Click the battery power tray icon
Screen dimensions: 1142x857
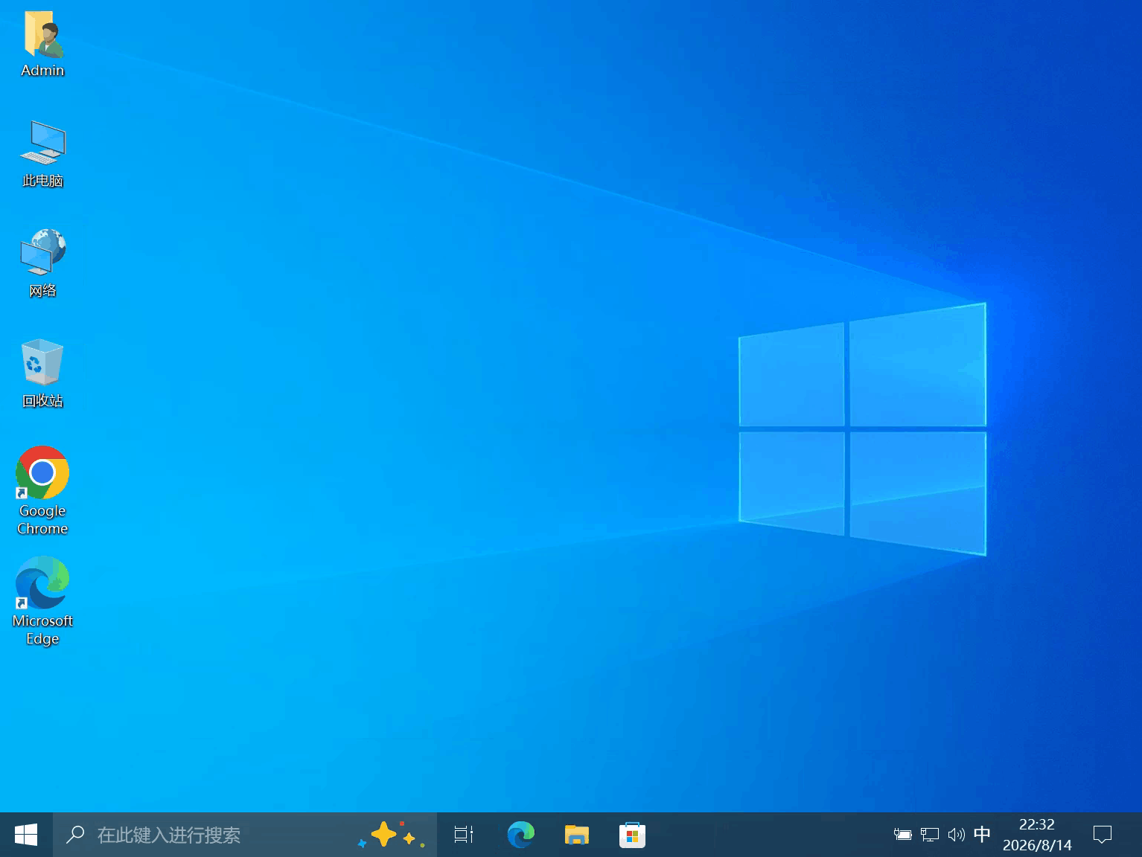click(902, 835)
